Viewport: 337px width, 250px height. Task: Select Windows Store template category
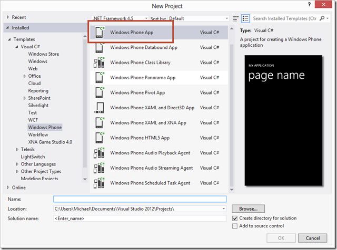pyautogui.click(x=43, y=54)
